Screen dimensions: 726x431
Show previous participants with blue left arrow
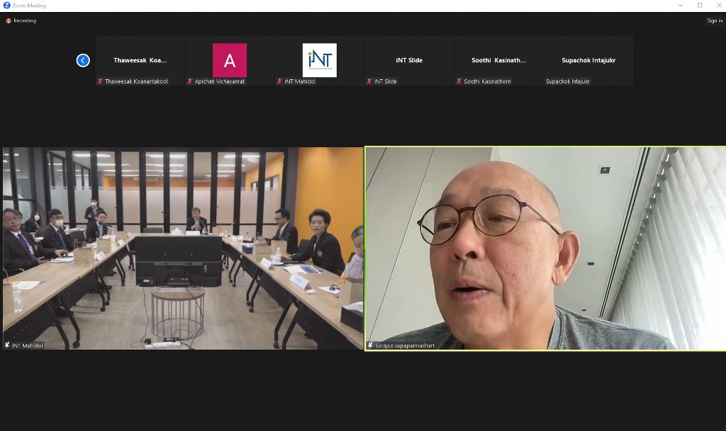(83, 60)
